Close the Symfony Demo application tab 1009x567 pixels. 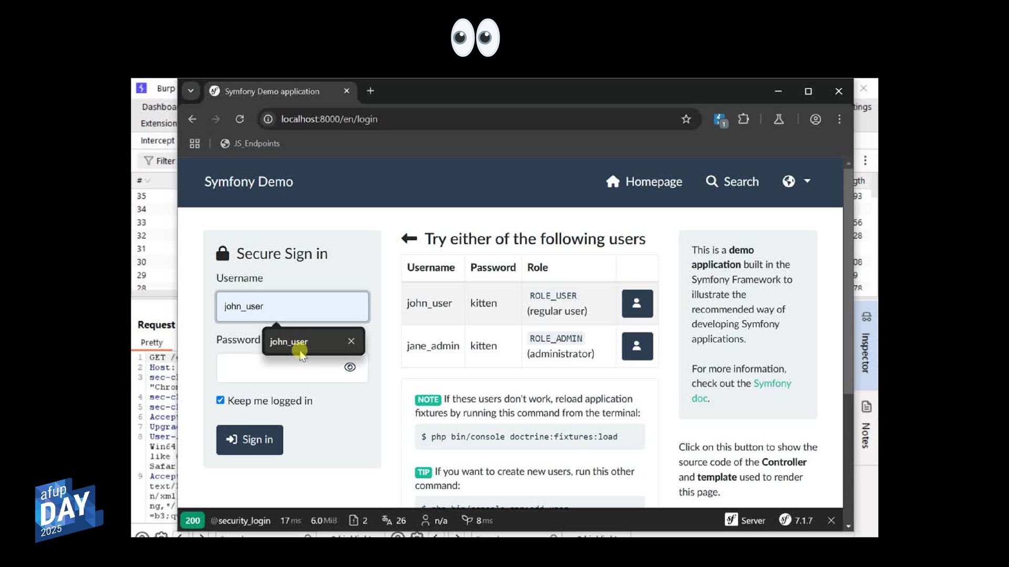[x=346, y=91]
